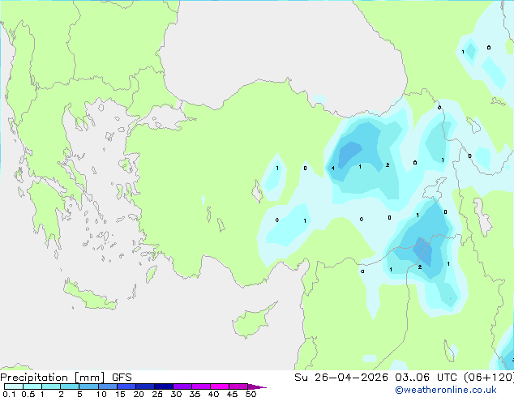Click the legend swatch between 0.5 and 1
This screenshot has width=514, height=397.
pos(32,386)
